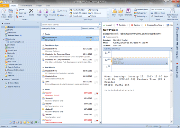Open Shortcuts view in navigation bar
This screenshot has width=180, height=128.
pyautogui.click(x=32, y=122)
